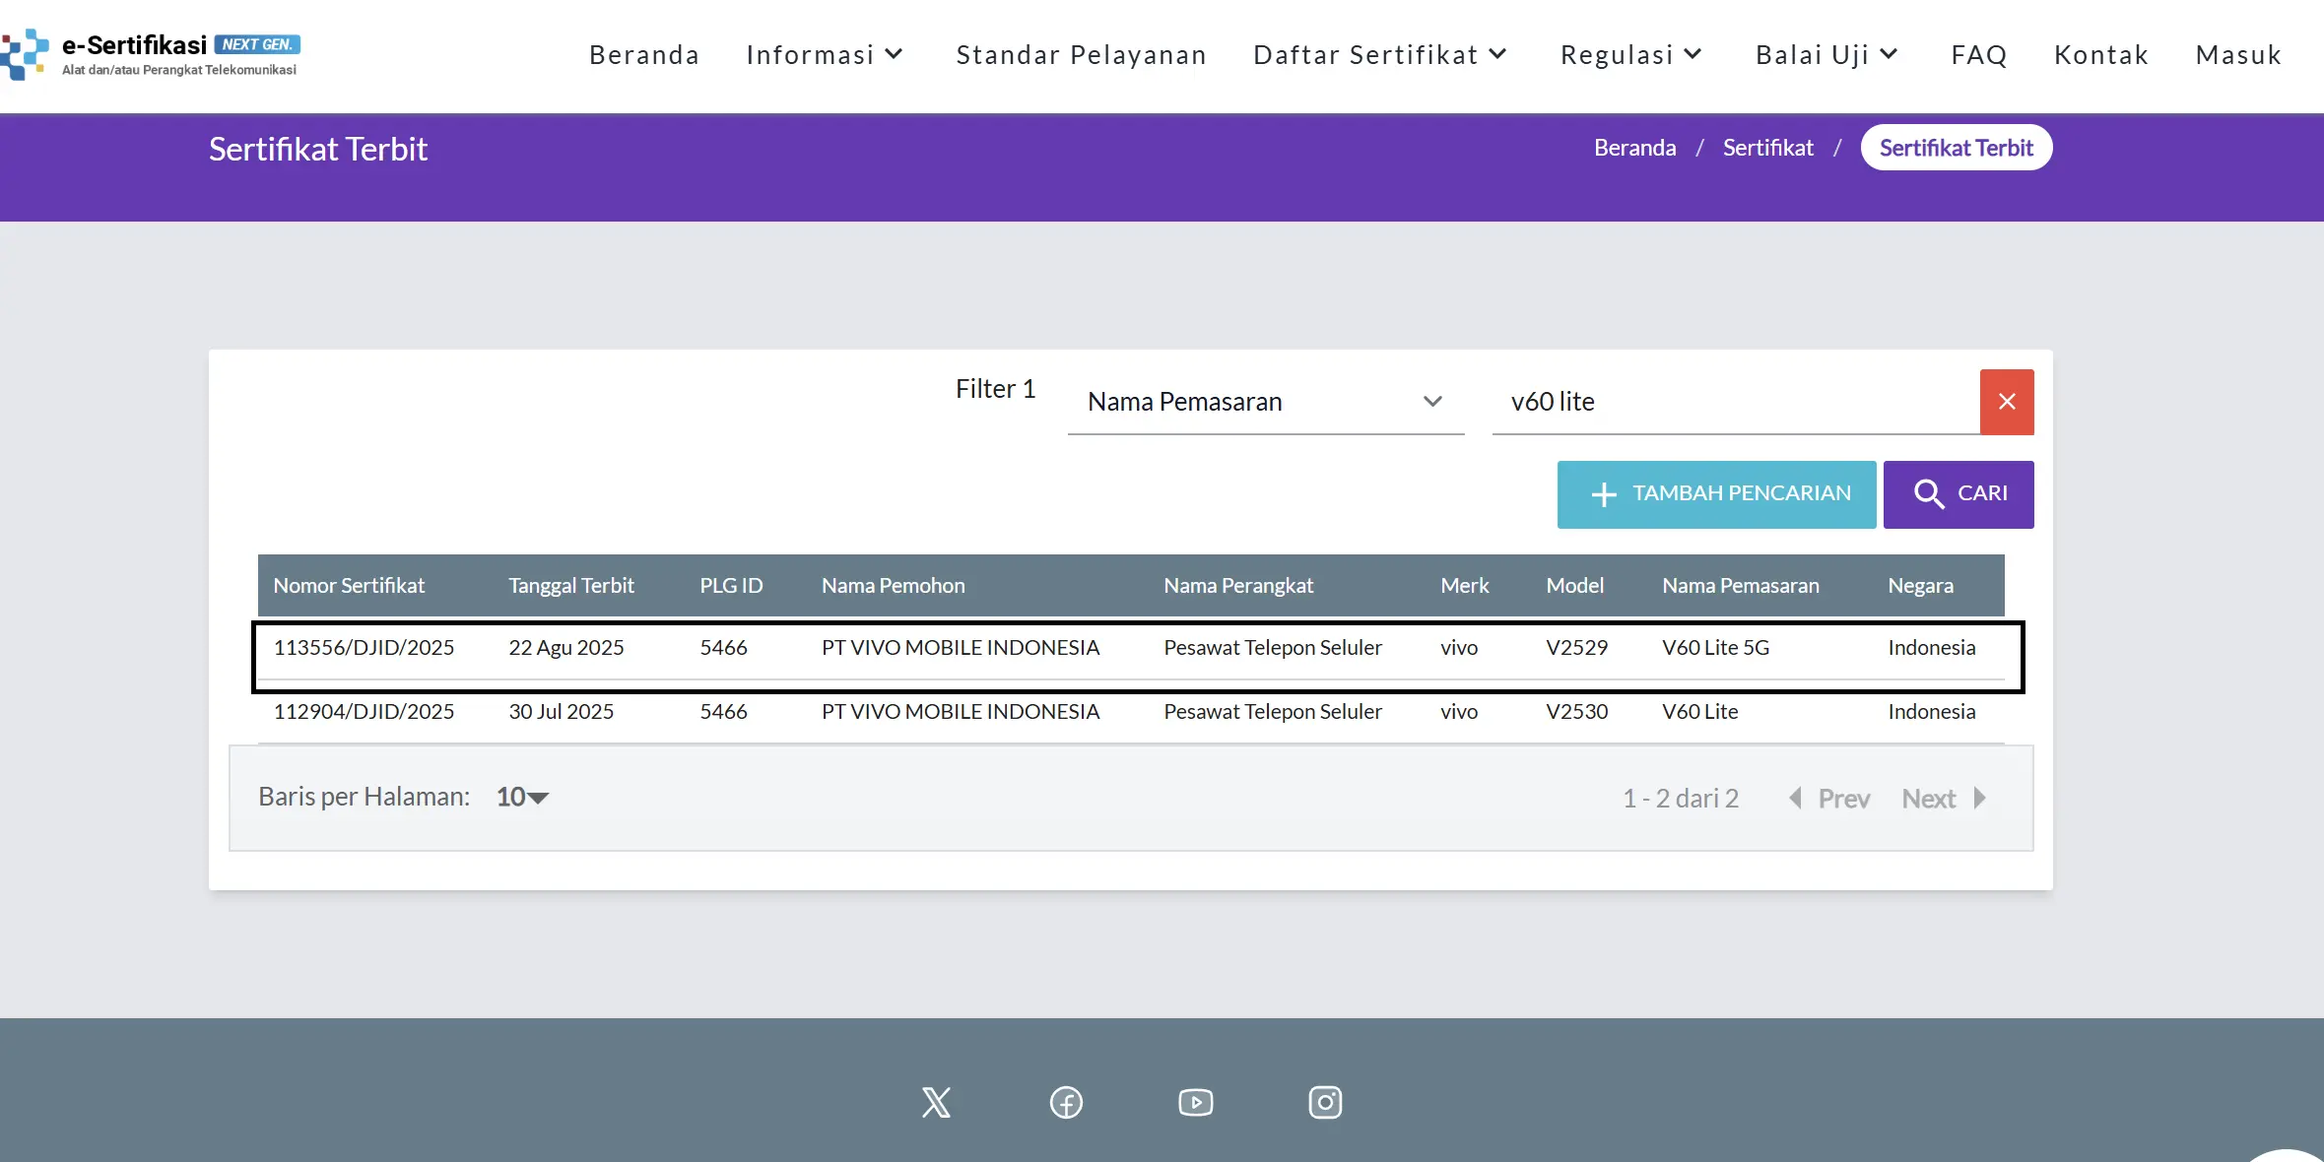
Task: Expand the Informasi menu
Action: [824, 55]
